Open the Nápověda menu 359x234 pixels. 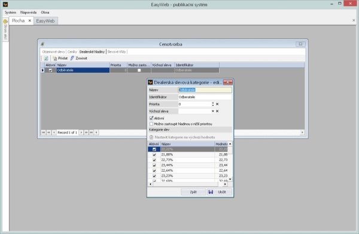pyautogui.click(x=28, y=13)
